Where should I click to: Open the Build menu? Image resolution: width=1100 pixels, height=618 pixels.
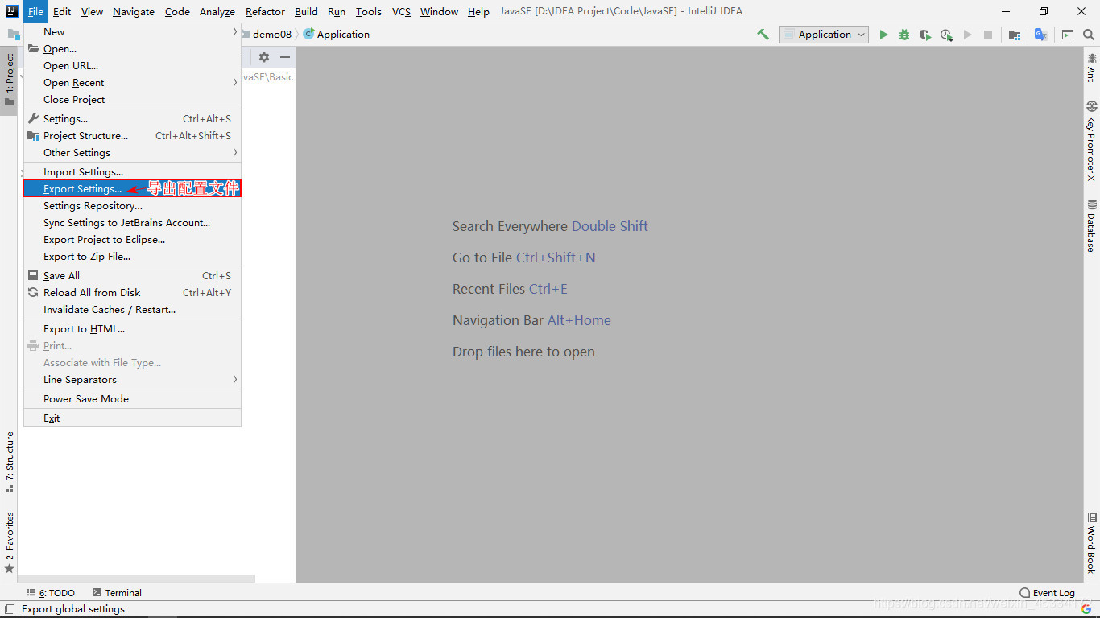tap(306, 11)
